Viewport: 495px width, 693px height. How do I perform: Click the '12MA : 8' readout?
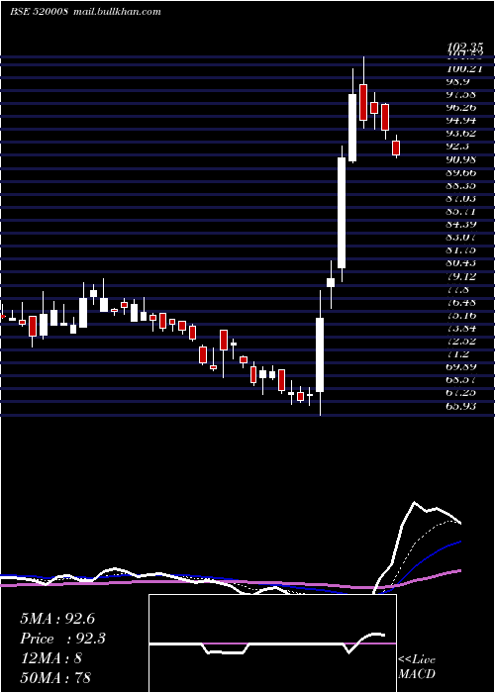click(x=50, y=657)
